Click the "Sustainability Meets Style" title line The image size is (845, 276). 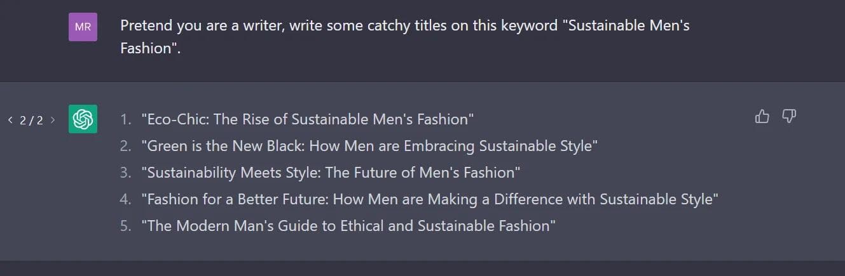[331, 173]
